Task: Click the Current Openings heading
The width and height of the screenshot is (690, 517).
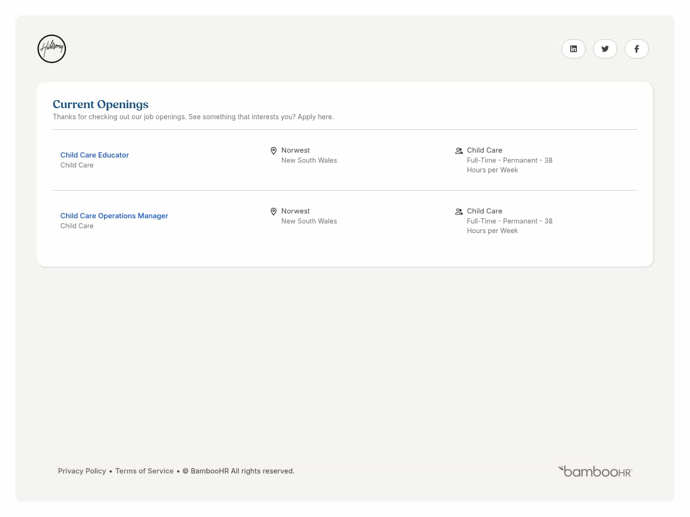Action: coord(101,104)
